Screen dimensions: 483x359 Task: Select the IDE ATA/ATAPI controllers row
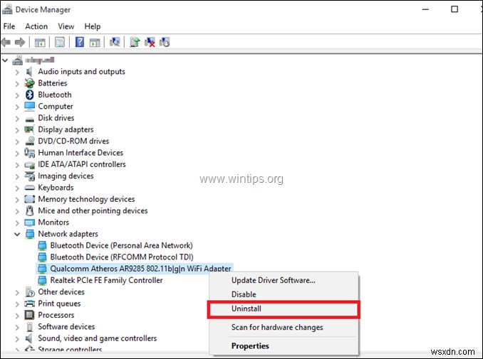[x=82, y=164]
